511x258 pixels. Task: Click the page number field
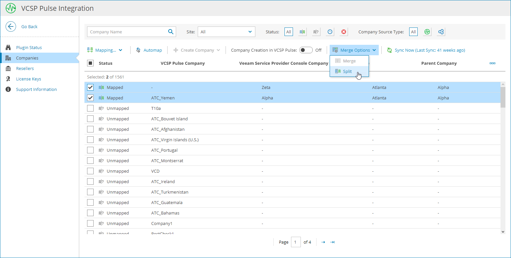point(296,242)
